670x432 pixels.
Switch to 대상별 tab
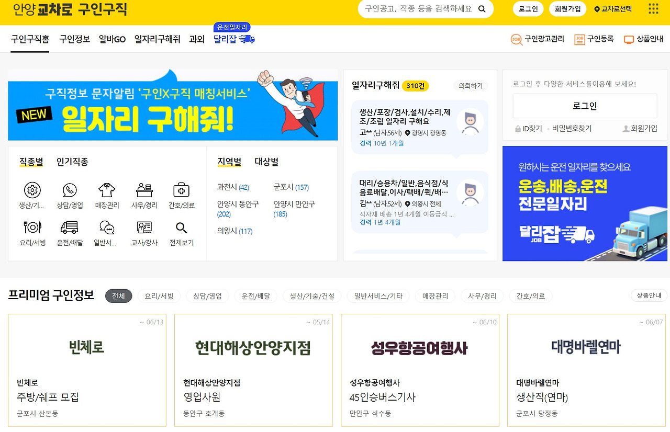click(x=266, y=162)
